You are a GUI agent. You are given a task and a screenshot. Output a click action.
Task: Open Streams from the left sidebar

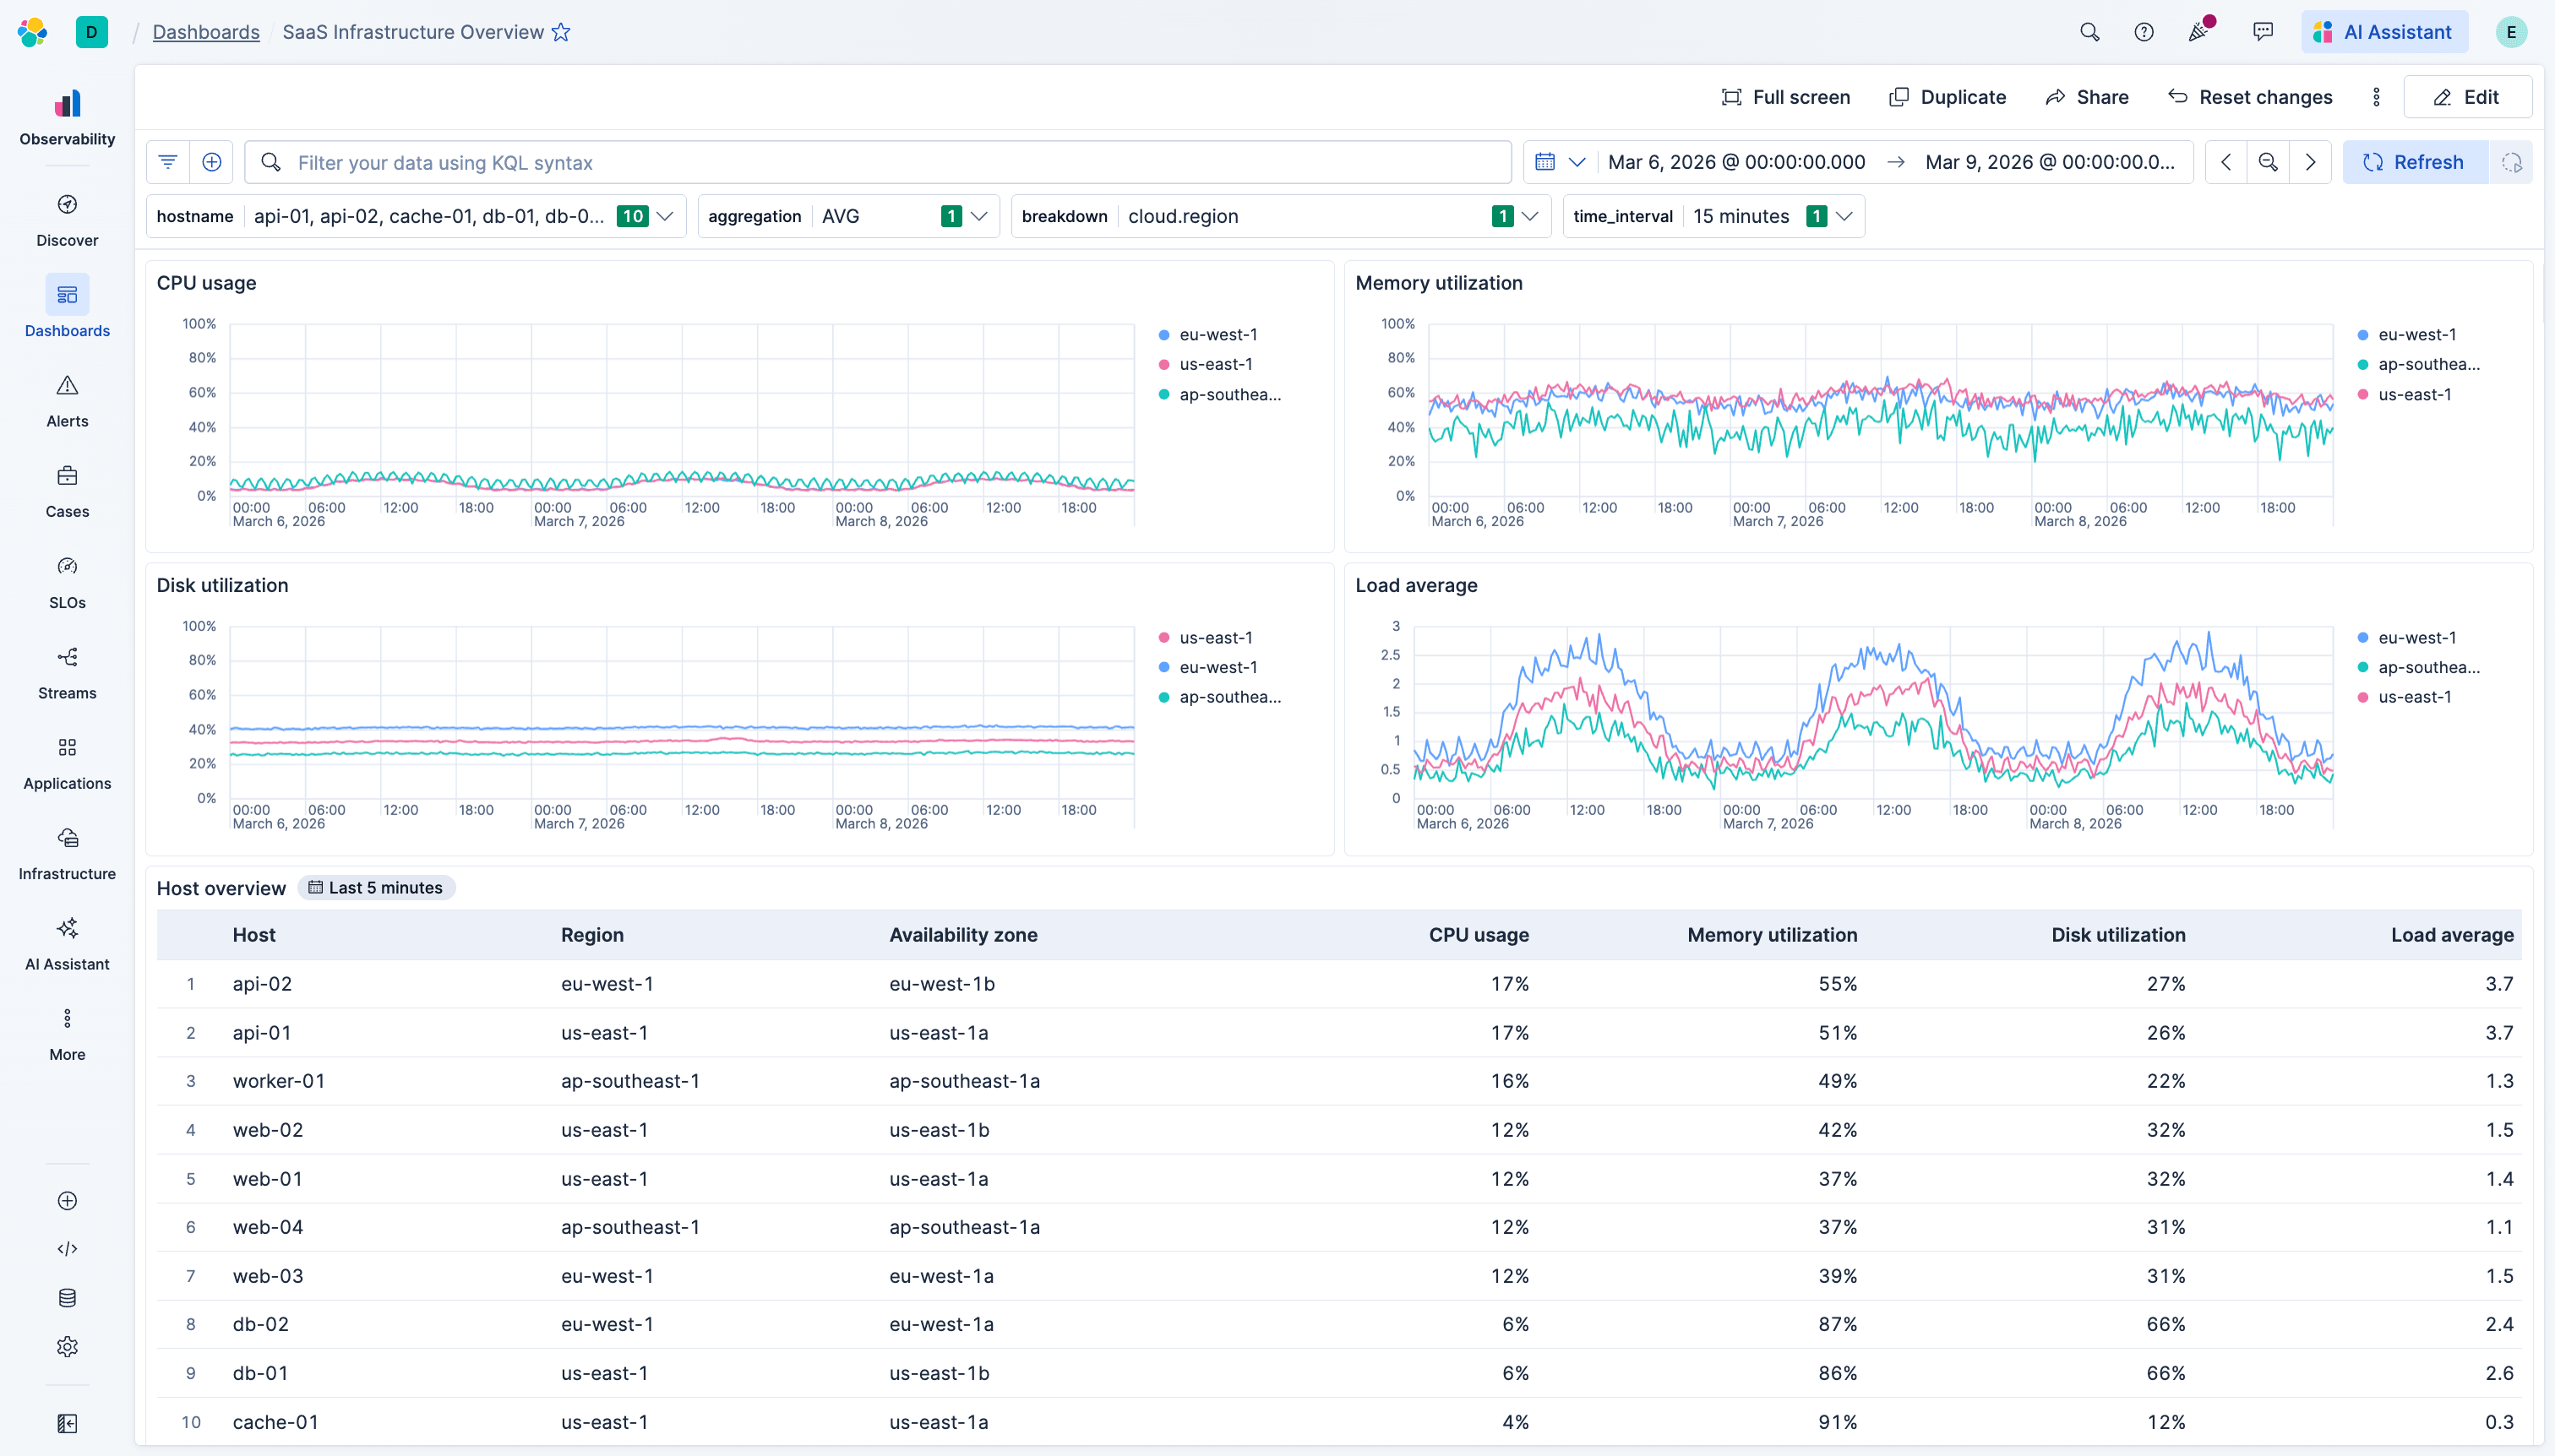pyautogui.click(x=67, y=671)
